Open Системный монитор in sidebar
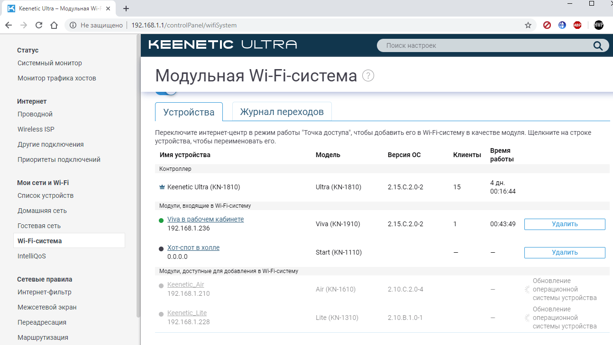The height and width of the screenshot is (345, 613). [x=50, y=63]
